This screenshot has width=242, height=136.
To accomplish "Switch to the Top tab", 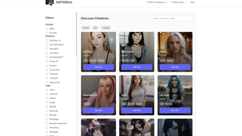I will (95, 28).
